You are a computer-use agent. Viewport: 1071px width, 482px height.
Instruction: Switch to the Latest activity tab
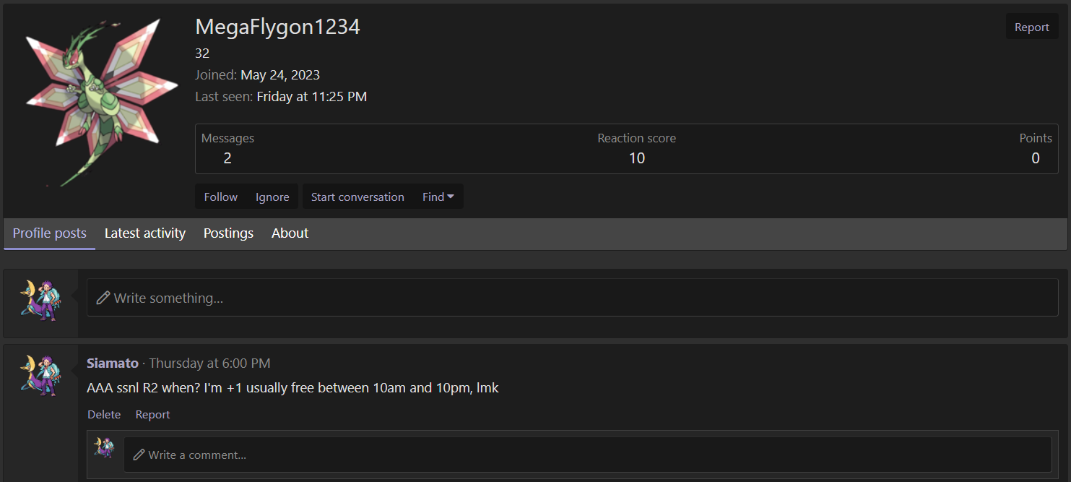point(145,233)
